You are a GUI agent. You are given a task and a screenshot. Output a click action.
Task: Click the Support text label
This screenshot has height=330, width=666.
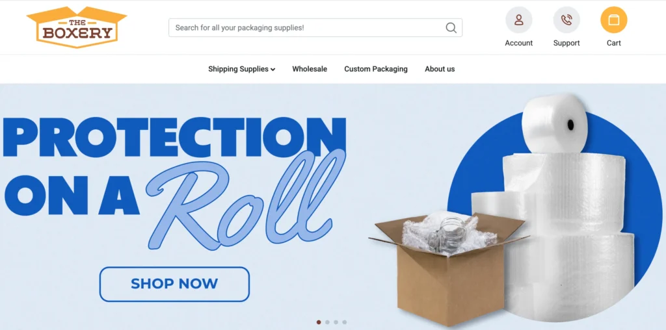click(x=566, y=44)
